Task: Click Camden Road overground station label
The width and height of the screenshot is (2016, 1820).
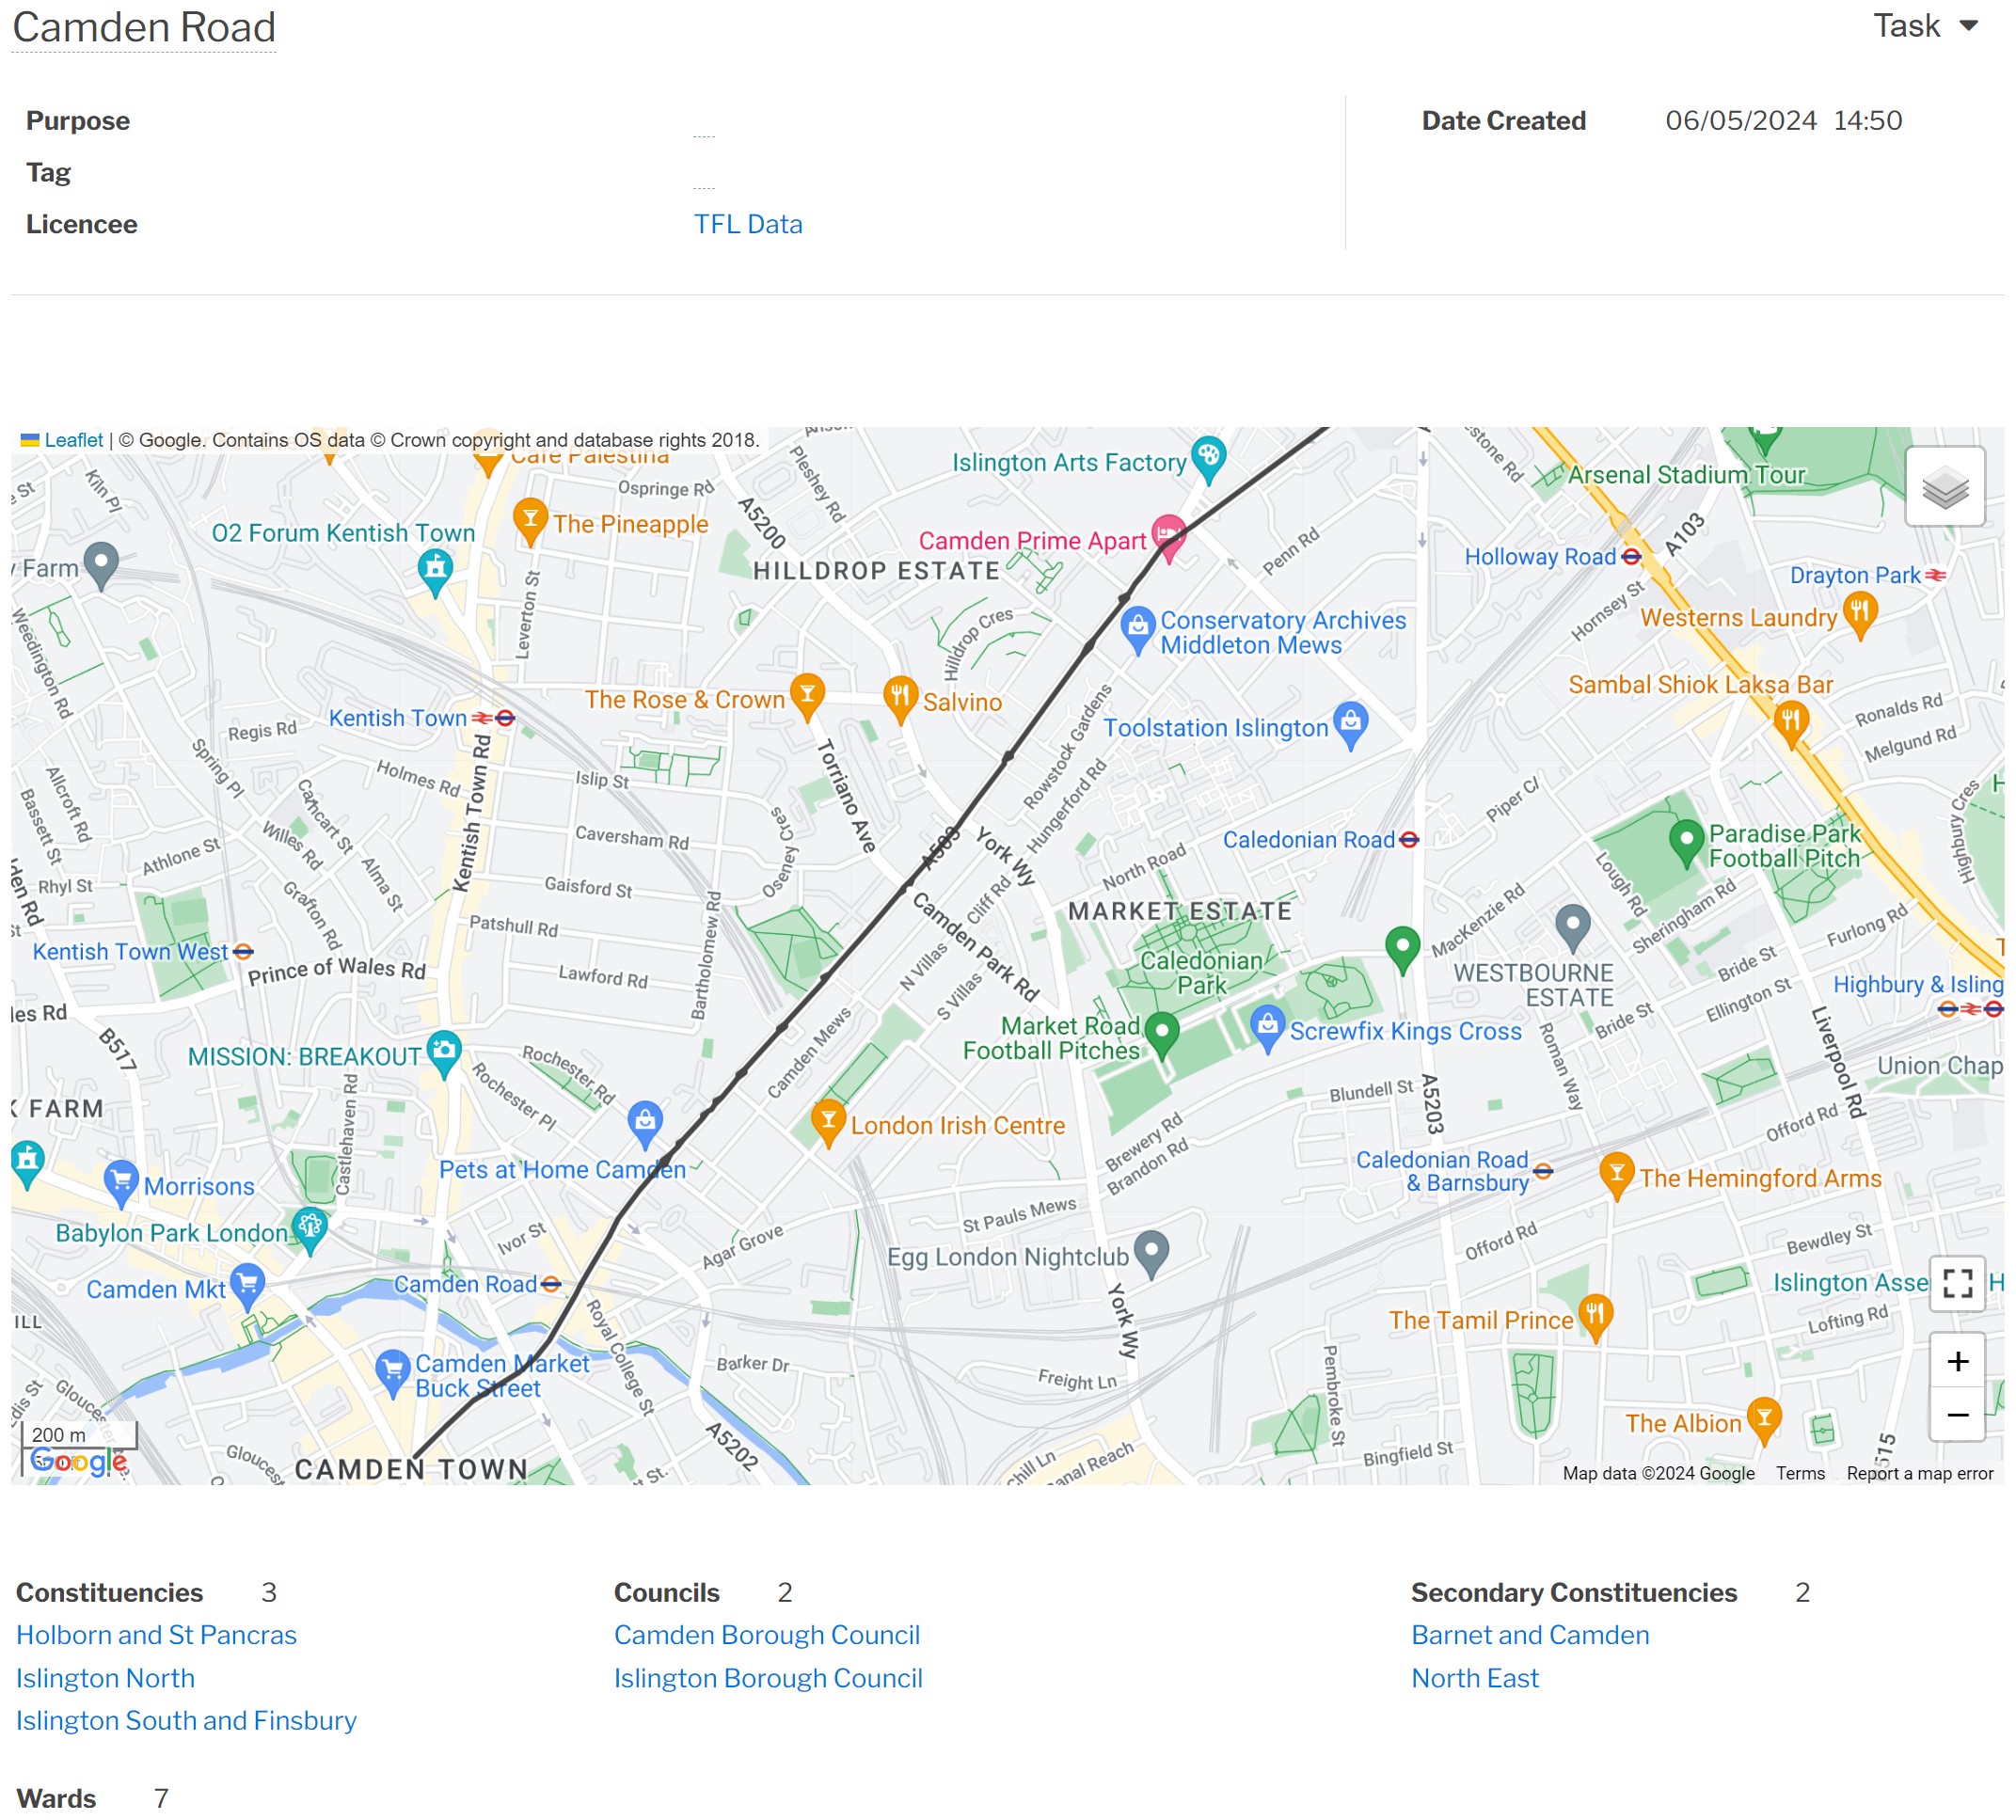Action: coord(466,1284)
